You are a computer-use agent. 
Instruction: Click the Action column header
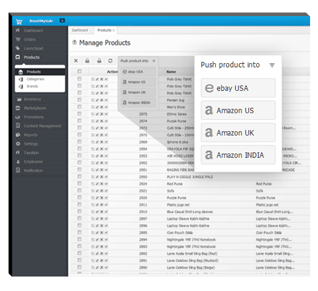pyautogui.click(x=112, y=72)
